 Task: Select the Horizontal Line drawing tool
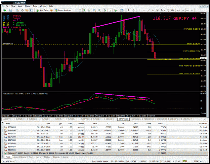144,10
